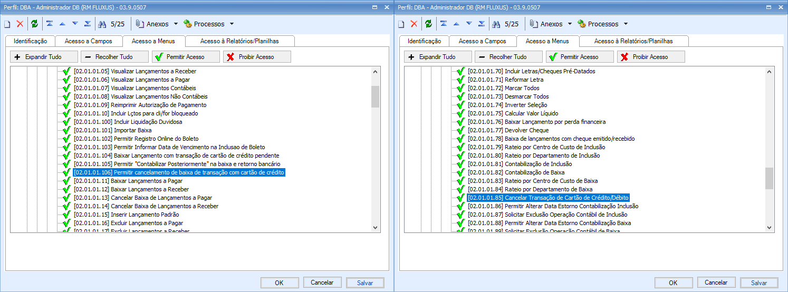788x292 pixels.
Task: Click scroll-down arrow of left window tree
Action: [x=376, y=227]
